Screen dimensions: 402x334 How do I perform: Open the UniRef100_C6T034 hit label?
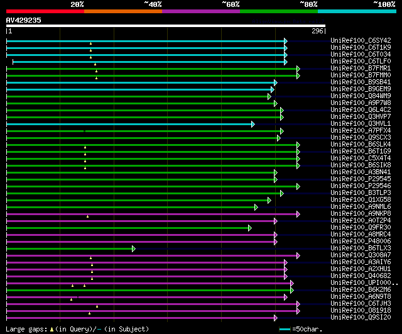361,55
